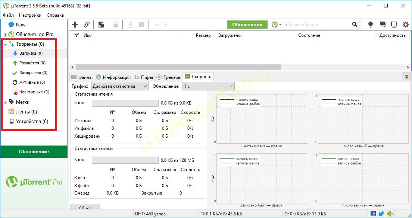Open Twitter icon in status bar
The width and height of the screenshot is (412, 218).
tap(381, 214)
